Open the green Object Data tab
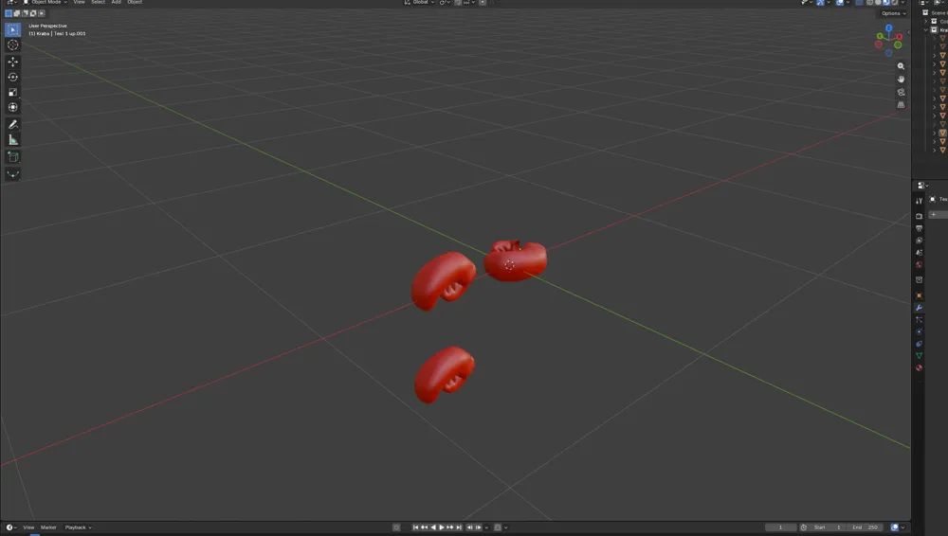 coord(919,356)
